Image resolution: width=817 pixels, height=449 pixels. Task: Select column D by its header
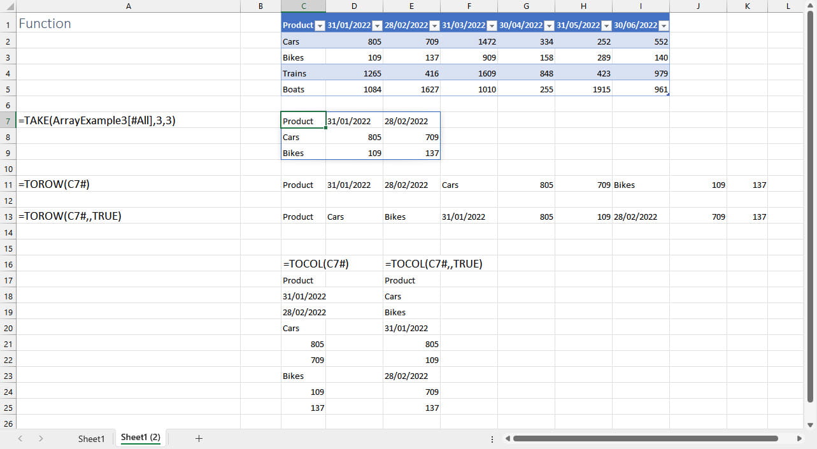354,6
